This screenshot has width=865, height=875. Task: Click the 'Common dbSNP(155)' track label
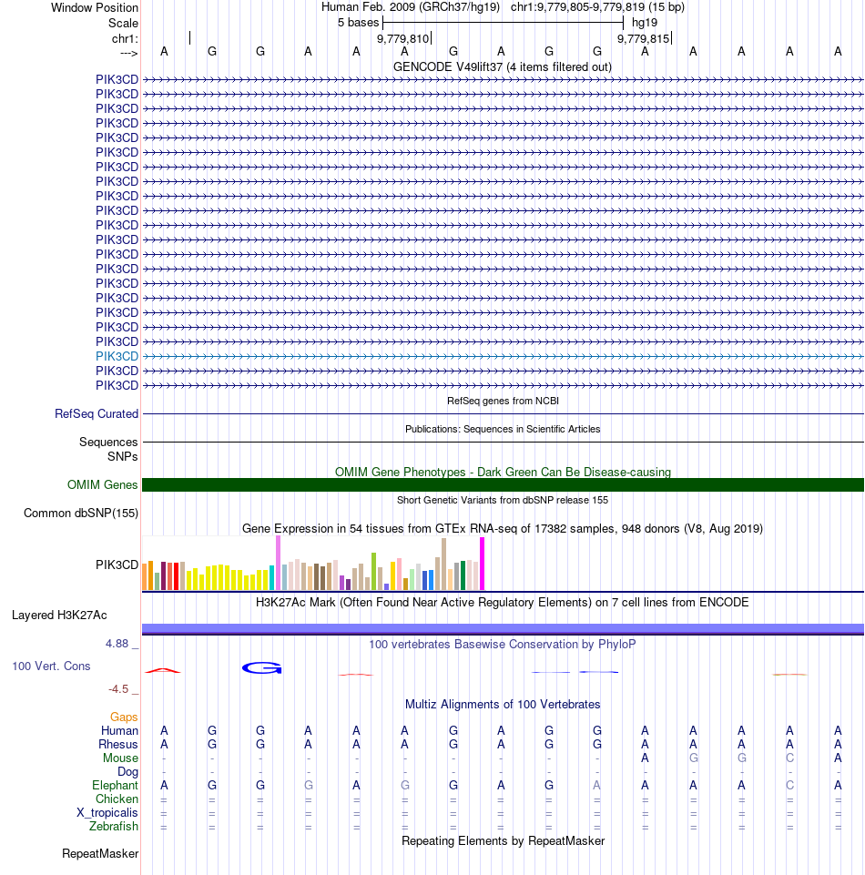(x=81, y=514)
